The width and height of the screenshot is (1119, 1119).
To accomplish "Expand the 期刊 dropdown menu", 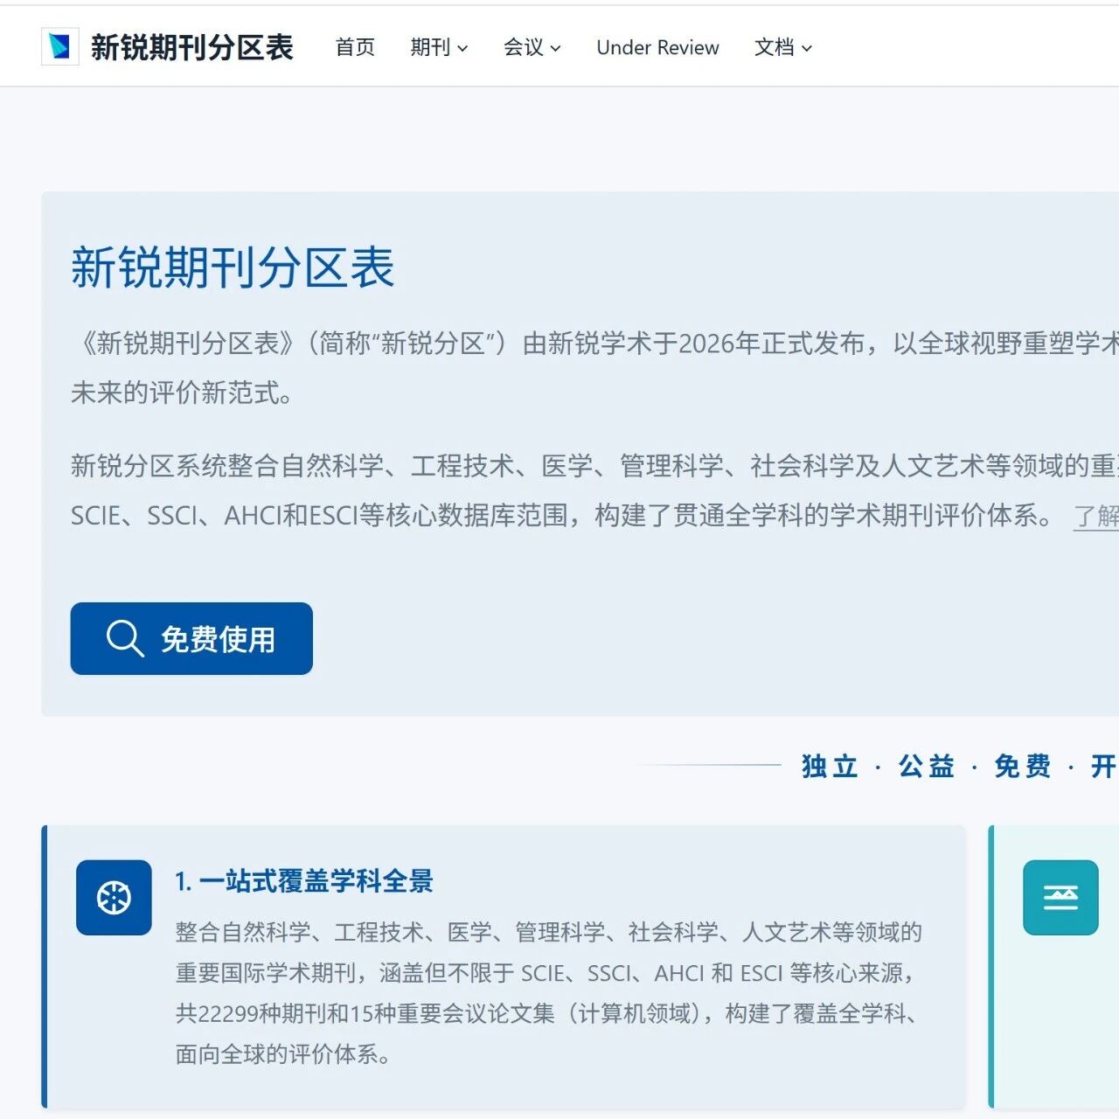I will tap(439, 47).
